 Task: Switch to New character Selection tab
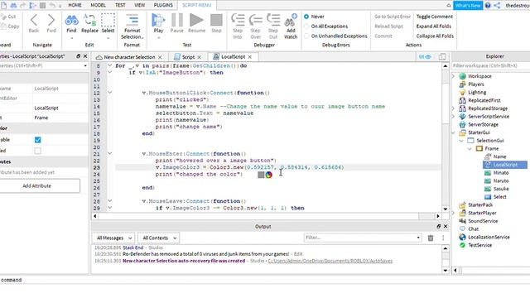129,57
